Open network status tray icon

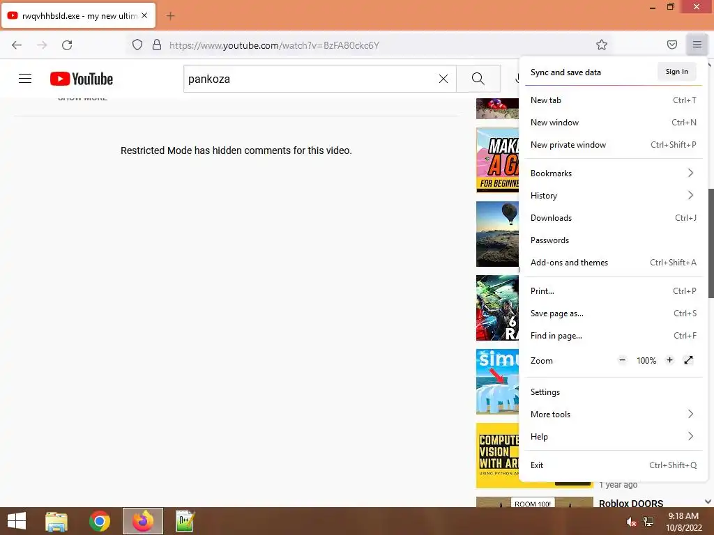(648, 522)
